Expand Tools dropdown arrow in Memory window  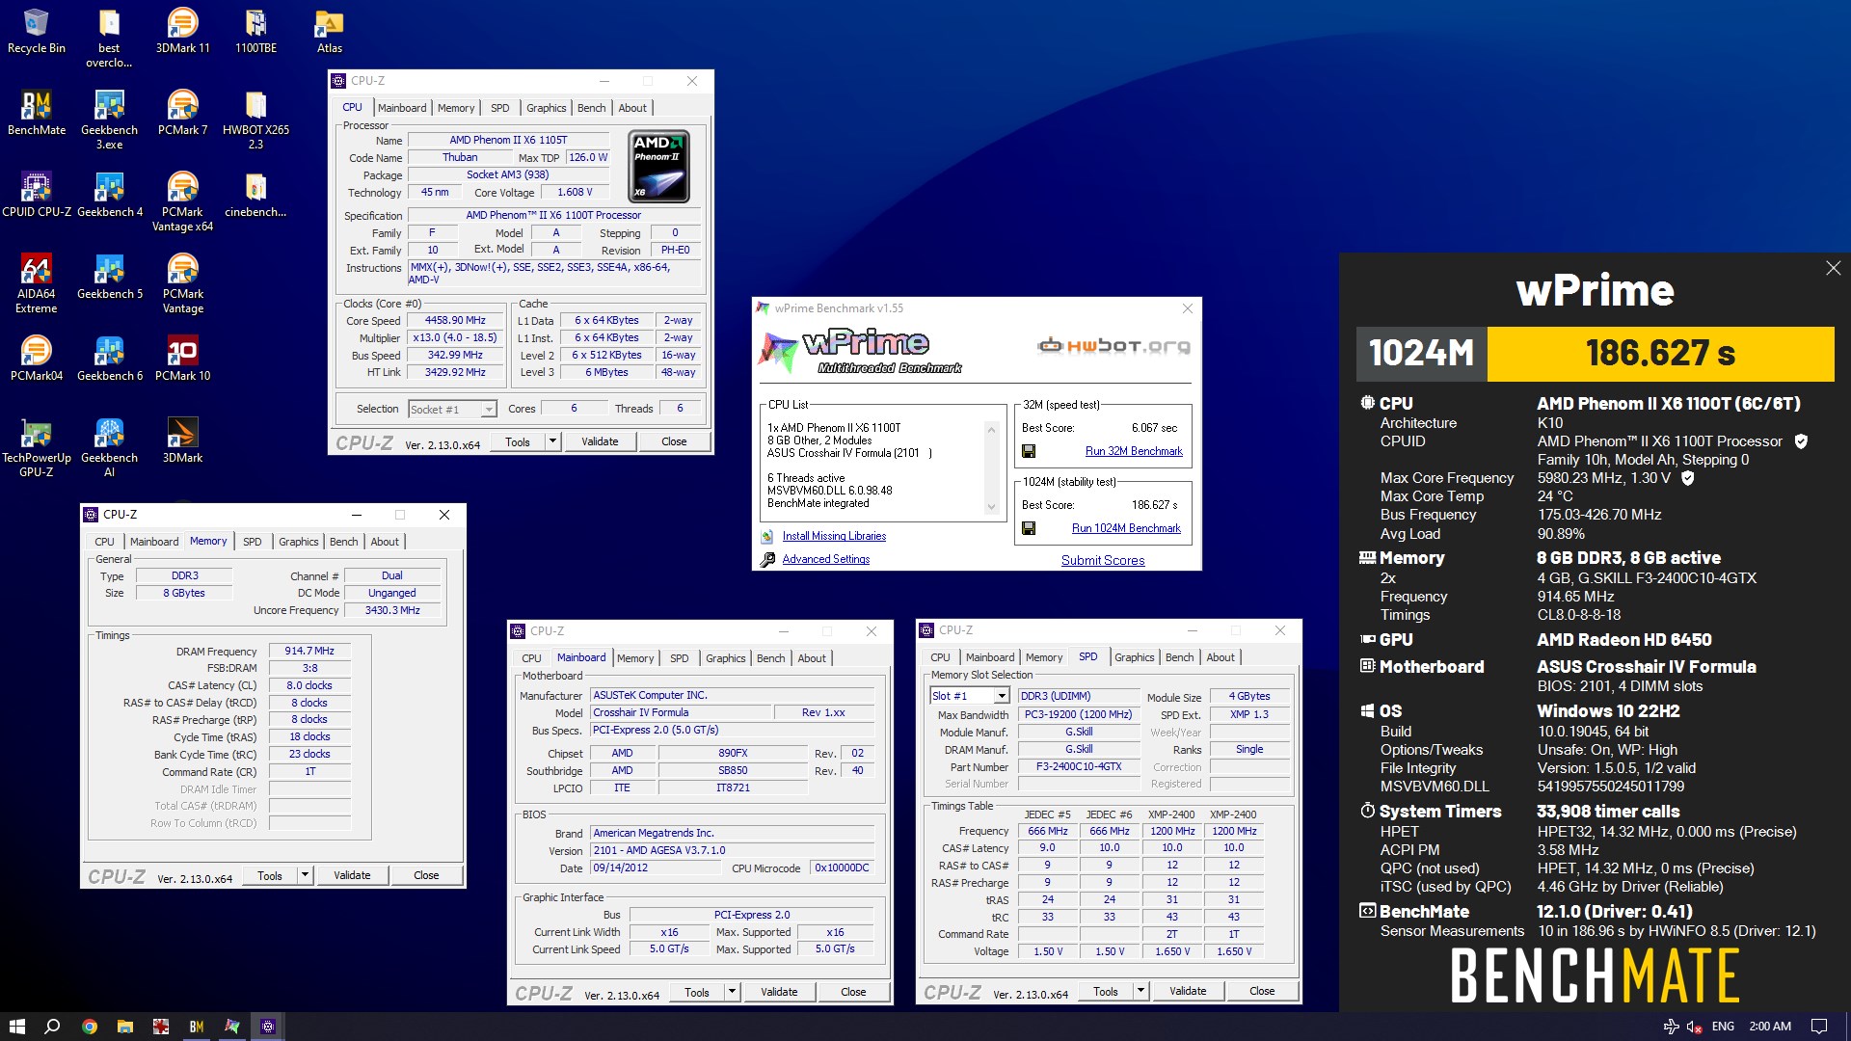[x=305, y=875]
